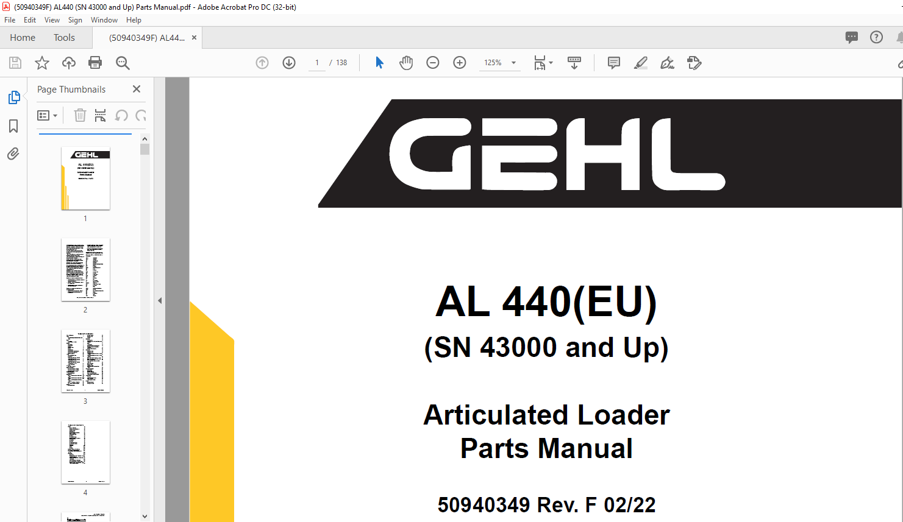This screenshot has width=903, height=522.
Task: Click thumbnail scrollbar up arrow
Action: click(x=145, y=139)
